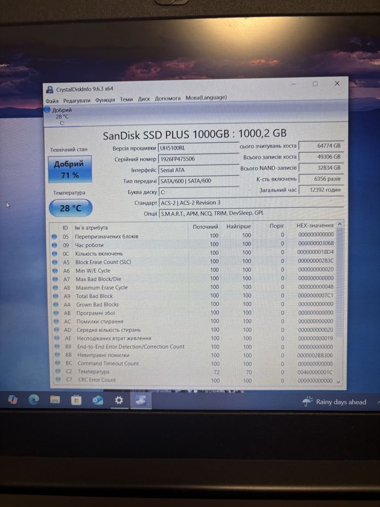Click the Найгірше column header
The height and width of the screenshot is (507, 380).
click(239, 226)
